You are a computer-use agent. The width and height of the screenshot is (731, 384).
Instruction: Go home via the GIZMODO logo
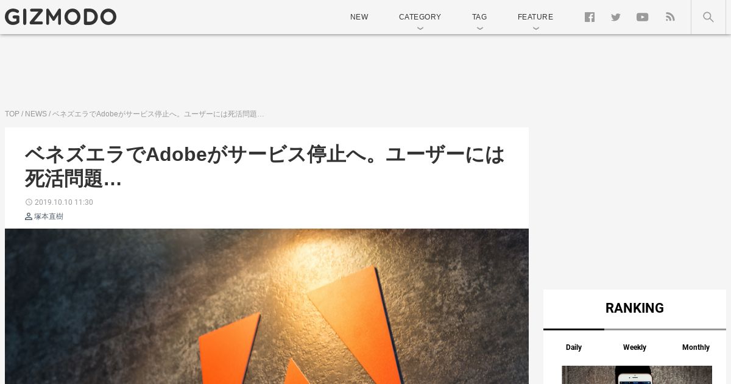tap(60, 17)
